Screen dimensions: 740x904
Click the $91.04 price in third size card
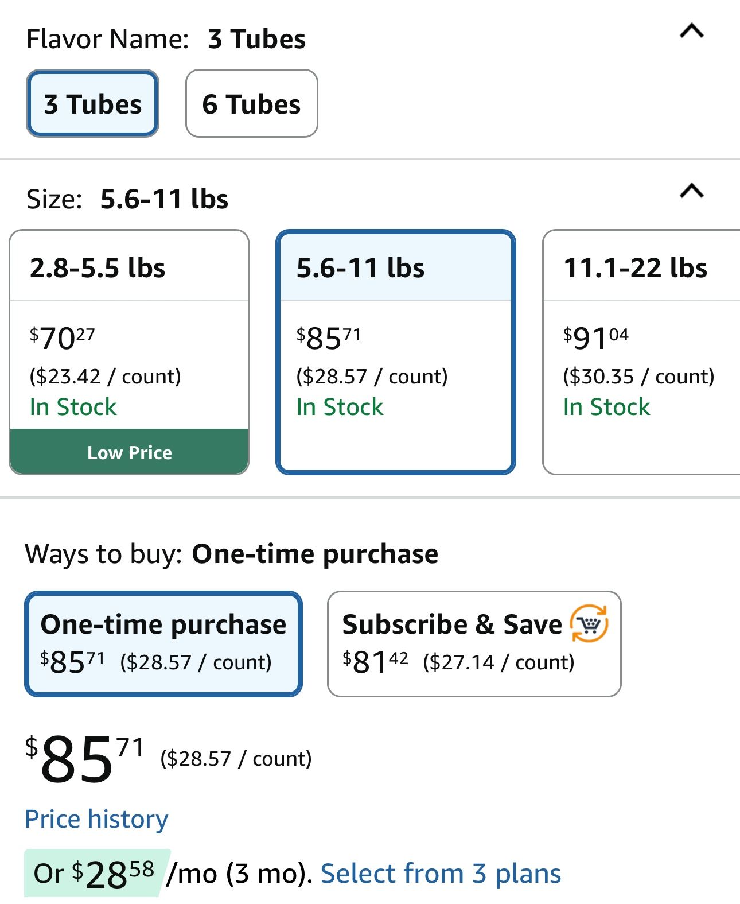(x=595, y=337)
